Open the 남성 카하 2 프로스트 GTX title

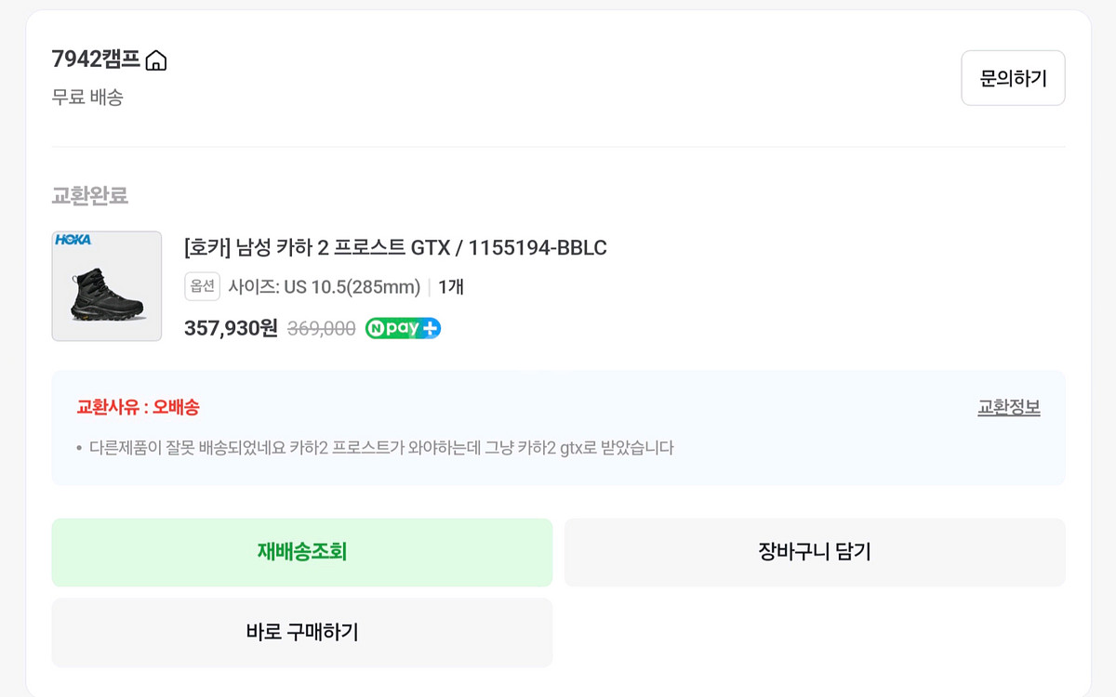(x=395, y=248)
